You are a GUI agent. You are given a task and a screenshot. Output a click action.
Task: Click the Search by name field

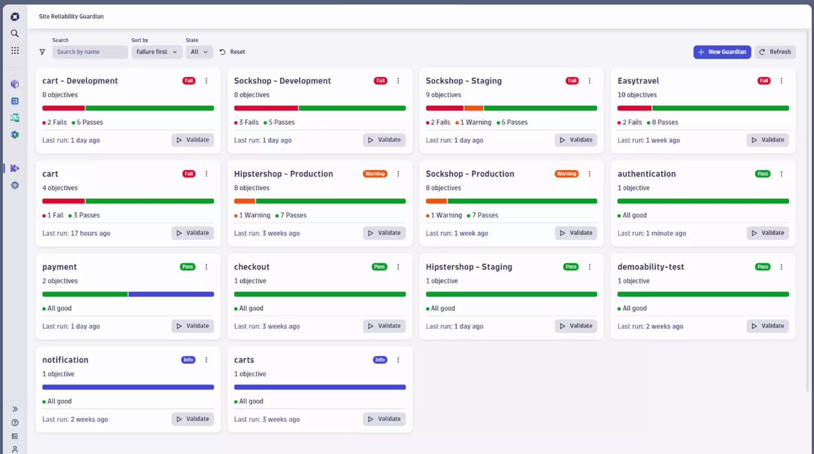[90, 52]
